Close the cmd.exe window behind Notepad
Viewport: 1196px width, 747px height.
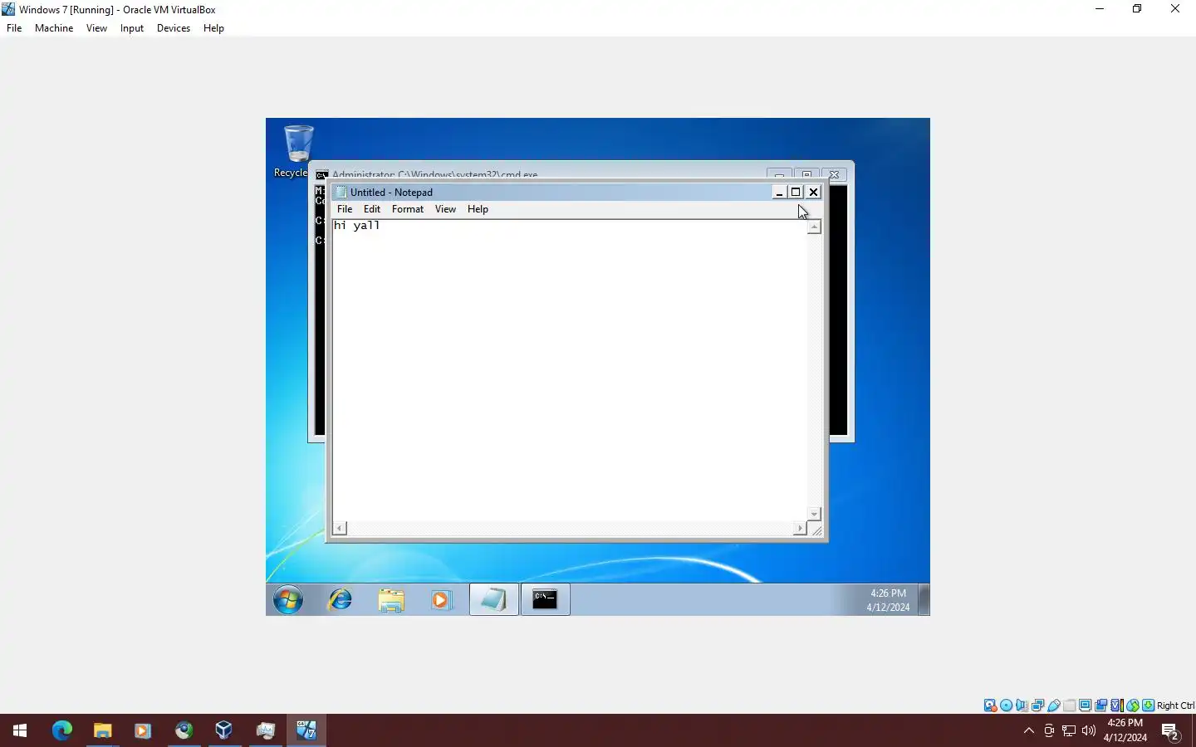click(x=834, y=174)
